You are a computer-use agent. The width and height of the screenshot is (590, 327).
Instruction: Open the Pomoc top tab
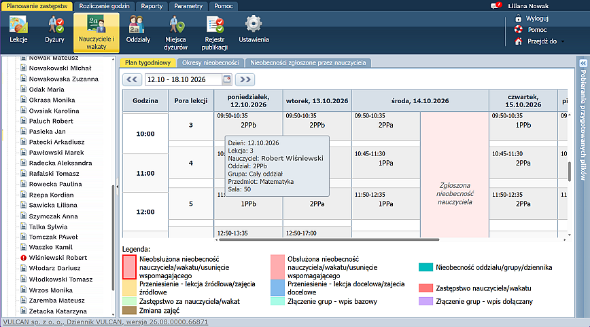click(x=224, y=6)
